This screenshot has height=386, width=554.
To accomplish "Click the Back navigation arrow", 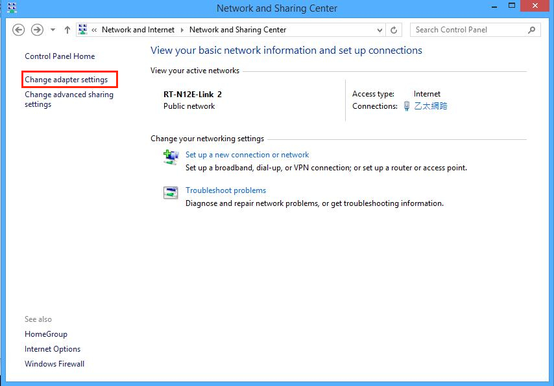I will point(19,30).
